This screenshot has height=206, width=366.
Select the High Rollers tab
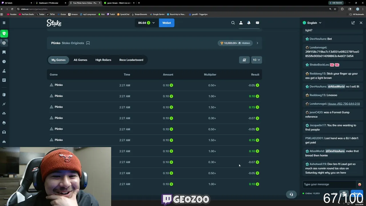pos(103,60)
